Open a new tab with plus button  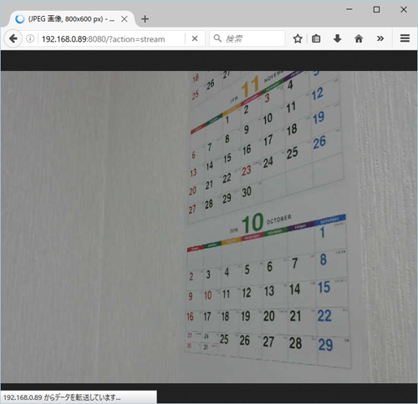[x=145, y=19]
